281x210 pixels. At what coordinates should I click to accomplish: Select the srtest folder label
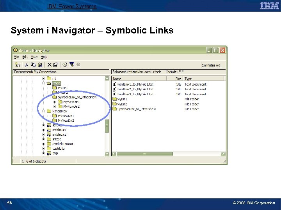coord(57,139)
